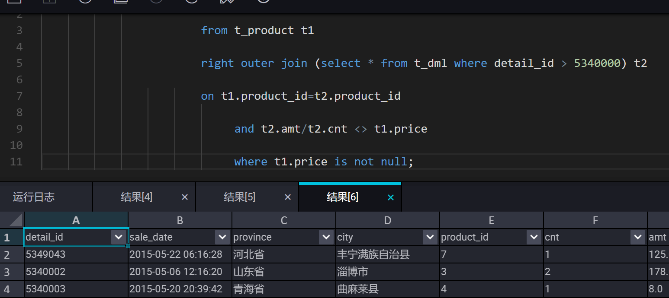The height and width of the screenshot is (298, 669).
Task: Open the province filter dropdown
Action: [x=326, y=237]
